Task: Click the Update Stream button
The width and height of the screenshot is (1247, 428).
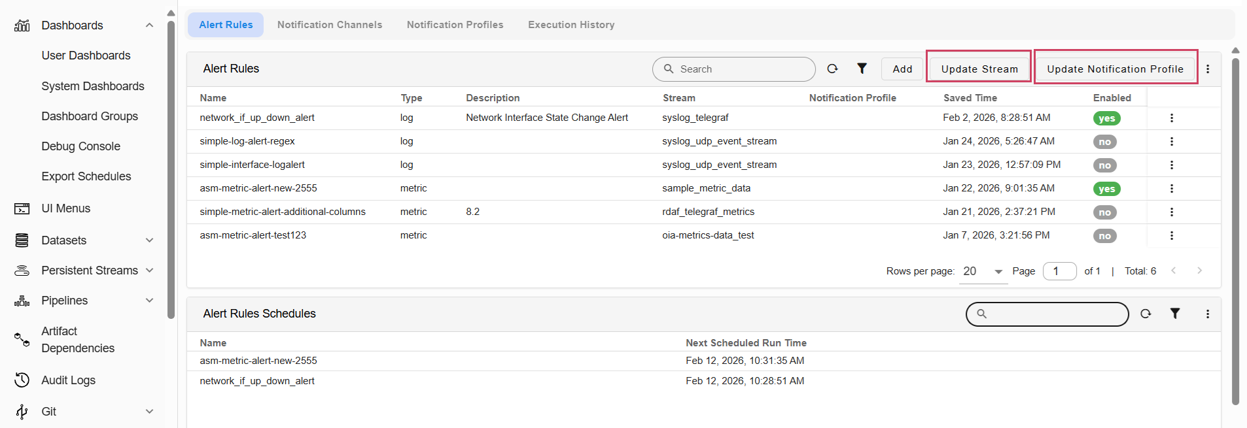Action: (x=979, y=69)
